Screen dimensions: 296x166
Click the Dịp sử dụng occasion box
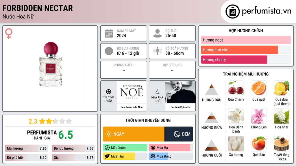click(x=172, y=70)
